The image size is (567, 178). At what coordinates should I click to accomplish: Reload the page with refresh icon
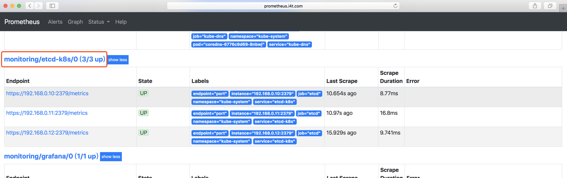click(x=395, y=6)
